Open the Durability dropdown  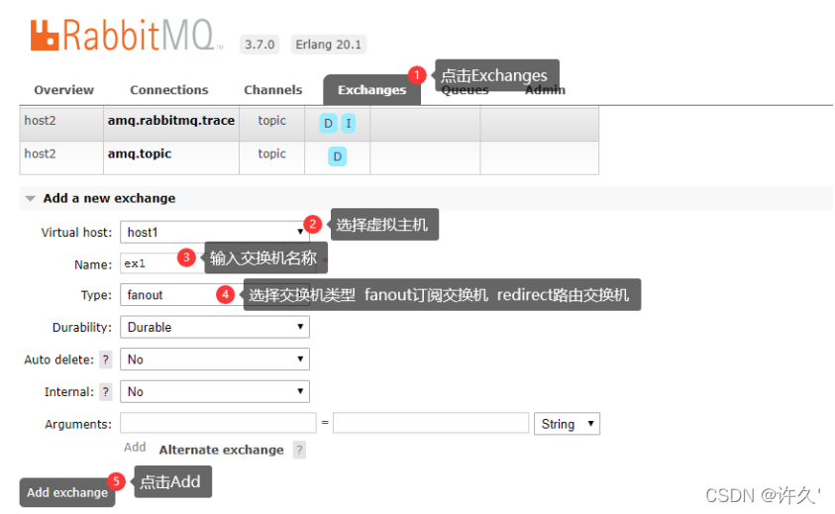click(x=214, y=327)
